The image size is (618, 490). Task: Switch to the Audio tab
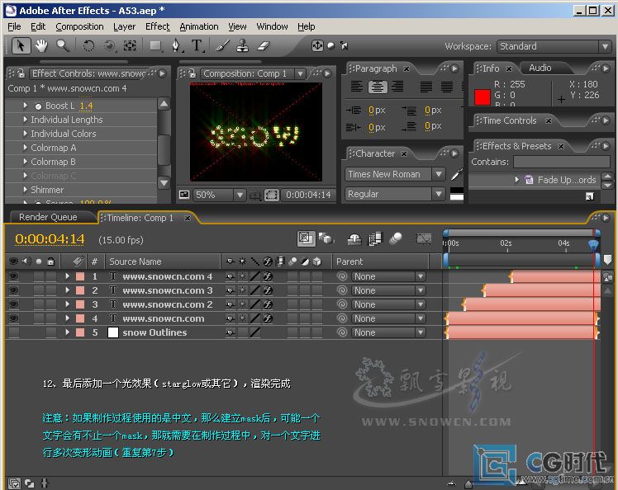pos(540,68)
